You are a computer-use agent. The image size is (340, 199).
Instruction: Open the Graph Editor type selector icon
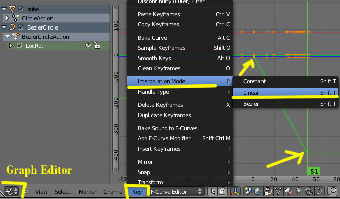coord(12,191)
